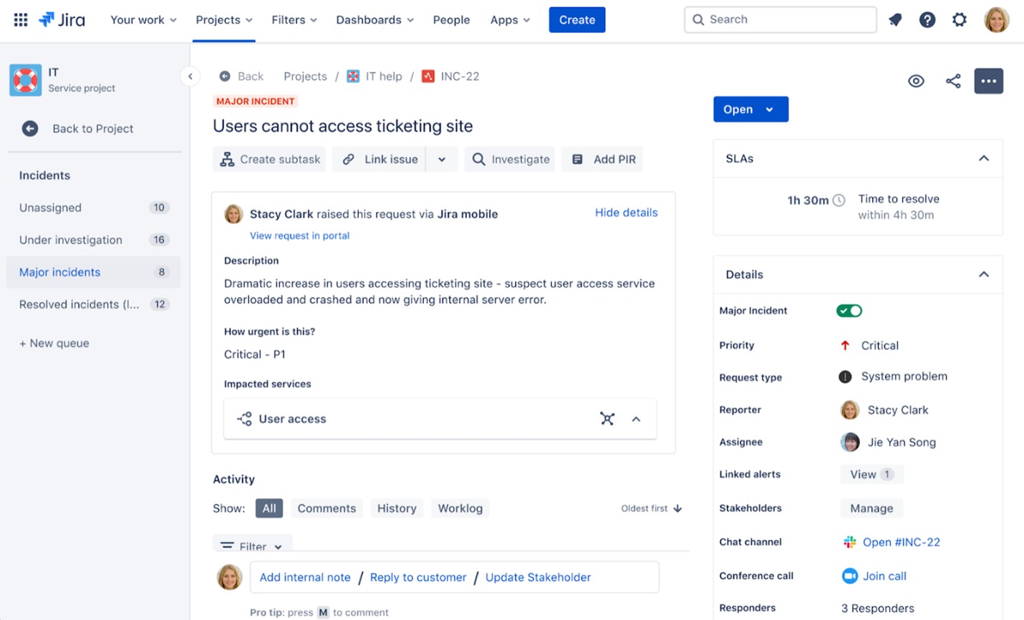Open the app switcher grid icon
Image resolution: width=1024 pixels, height=620 pixels.
point(19,19)
